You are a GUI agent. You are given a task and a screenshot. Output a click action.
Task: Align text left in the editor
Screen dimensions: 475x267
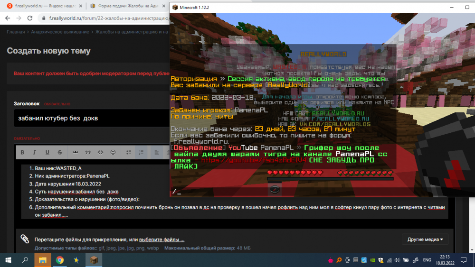coord(156,152)
